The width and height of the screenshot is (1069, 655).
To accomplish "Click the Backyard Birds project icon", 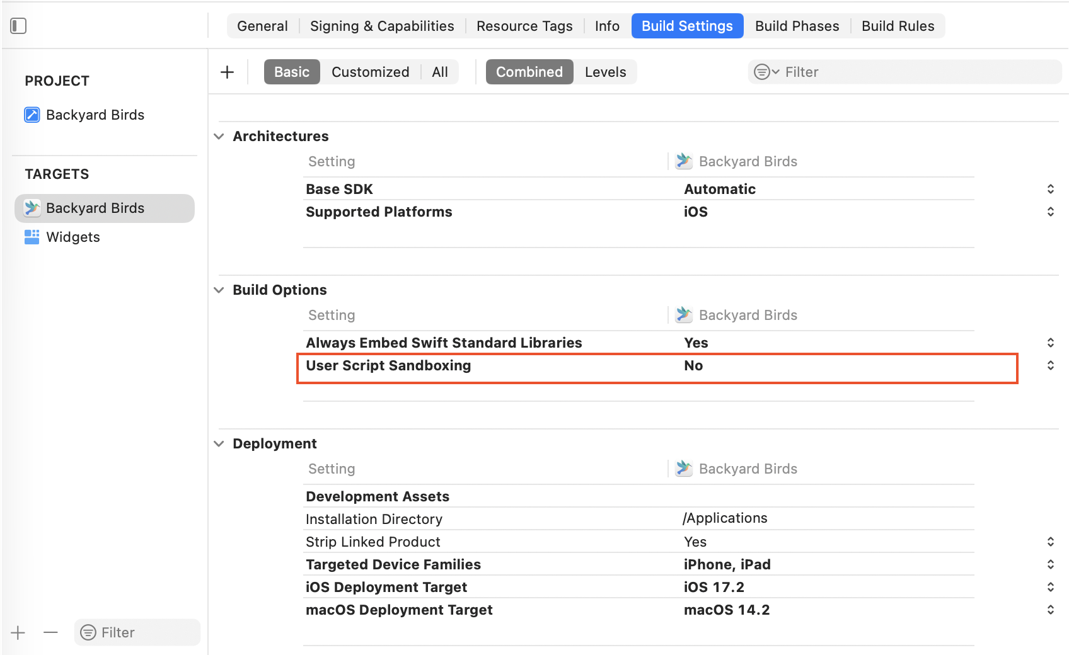I will [32, 115].
